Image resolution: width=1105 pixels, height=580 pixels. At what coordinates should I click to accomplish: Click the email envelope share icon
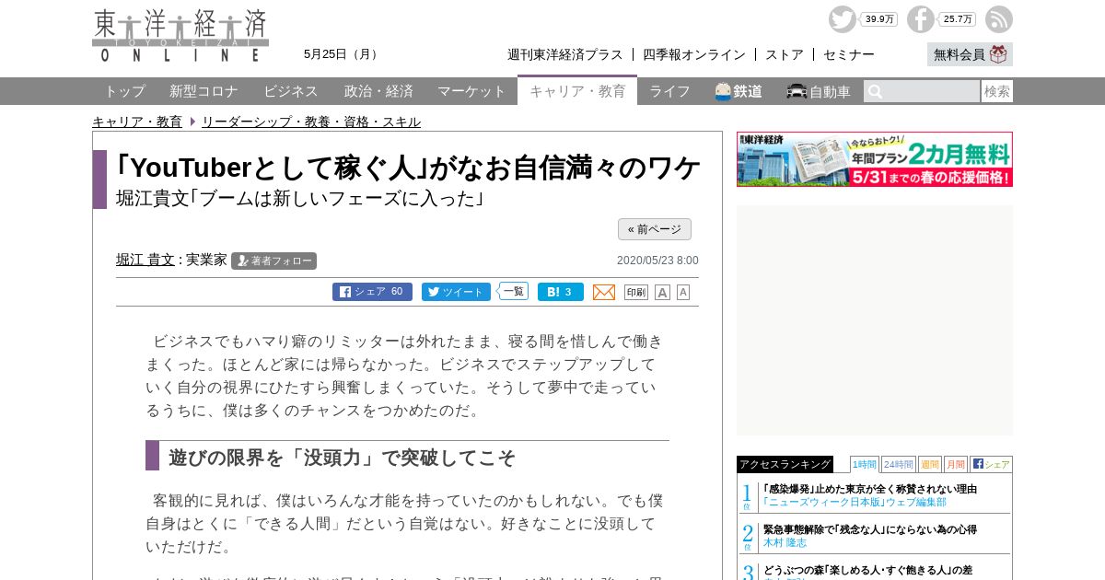tap(604, 292)
